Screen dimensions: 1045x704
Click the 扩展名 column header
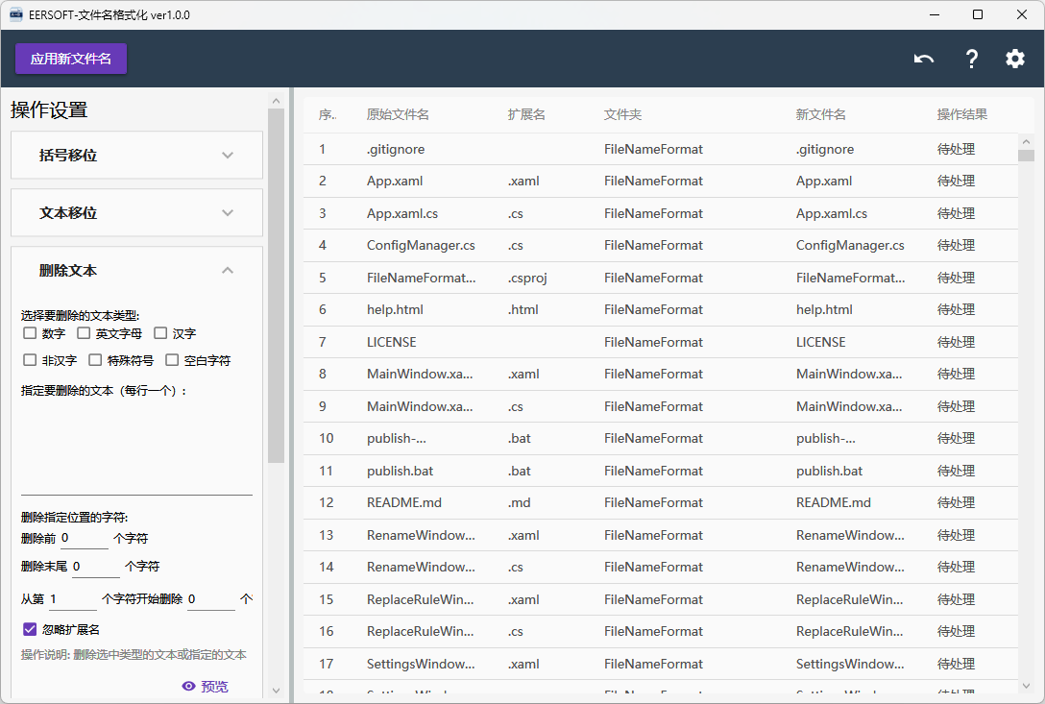coord(526,114)
